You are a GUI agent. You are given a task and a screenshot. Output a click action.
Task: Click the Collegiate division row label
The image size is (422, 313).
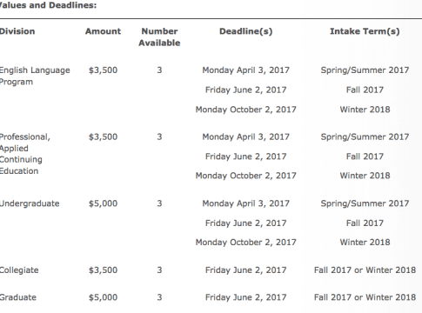point(19,270)
